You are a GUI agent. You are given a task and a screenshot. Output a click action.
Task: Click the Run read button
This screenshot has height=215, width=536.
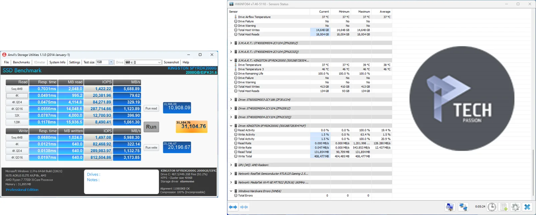coord(151,108)
